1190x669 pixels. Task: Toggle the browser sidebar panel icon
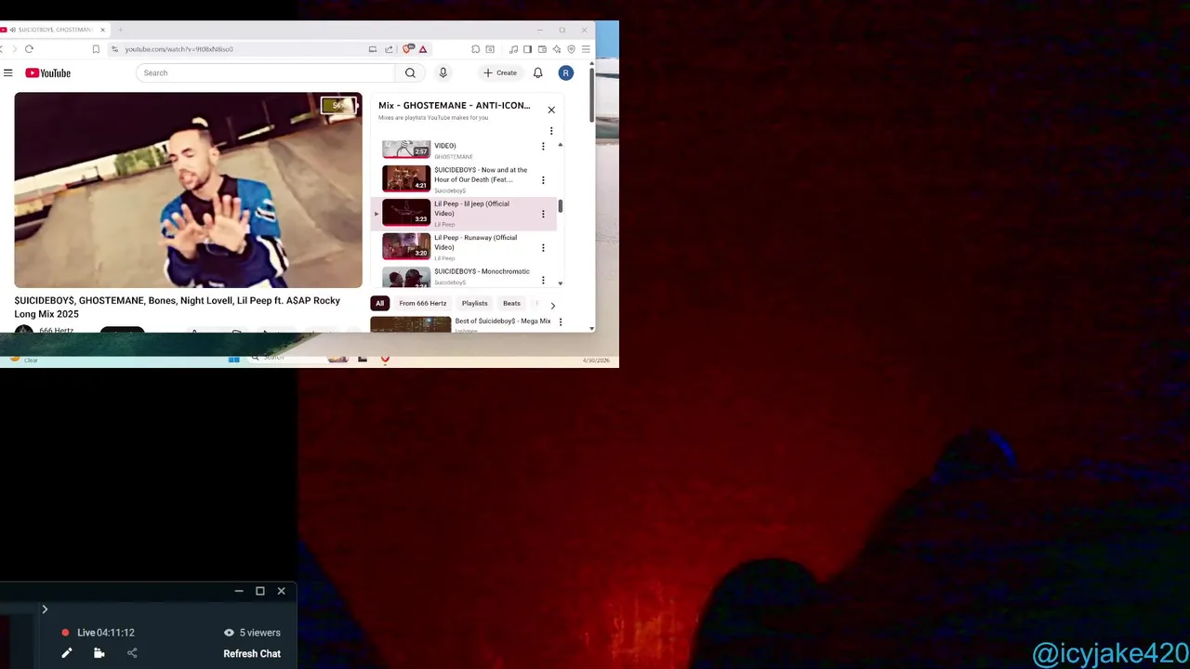527,49
